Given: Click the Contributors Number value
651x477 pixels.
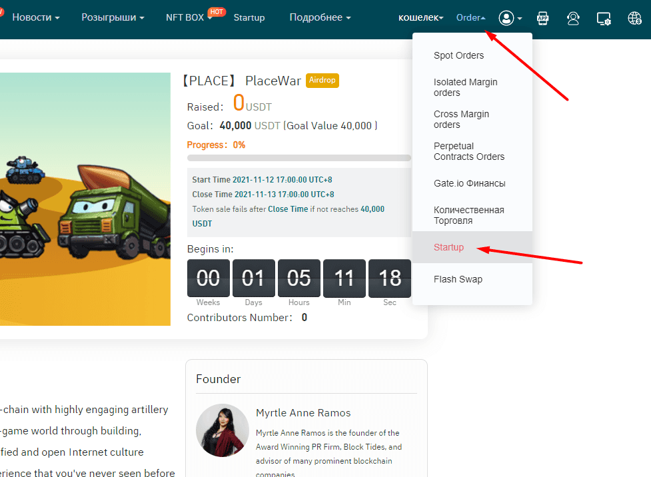Looking at the screenshot, I should pos(305,318).
